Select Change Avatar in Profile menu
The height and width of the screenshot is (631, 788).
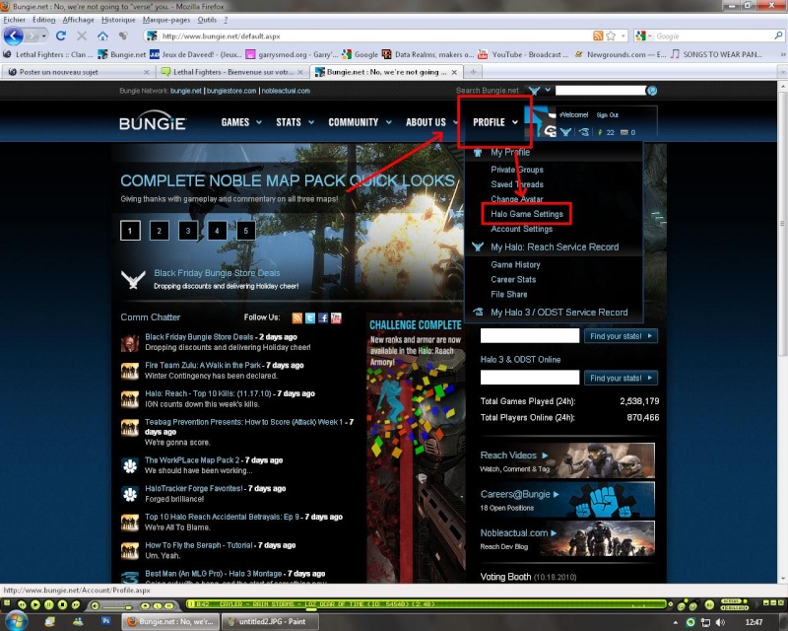pos(516,199)
